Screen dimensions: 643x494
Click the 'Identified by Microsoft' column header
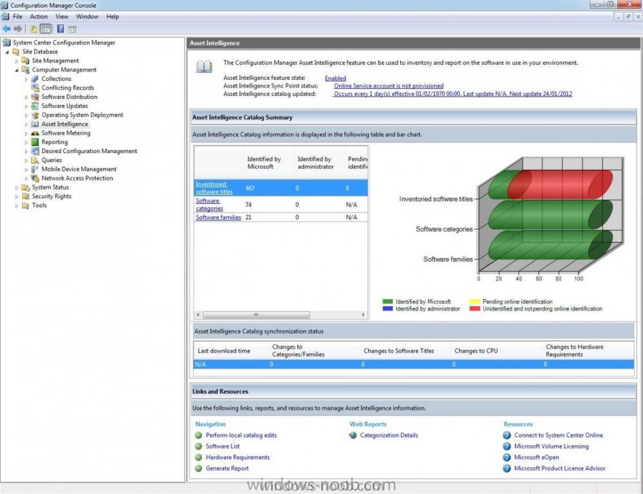268,163
